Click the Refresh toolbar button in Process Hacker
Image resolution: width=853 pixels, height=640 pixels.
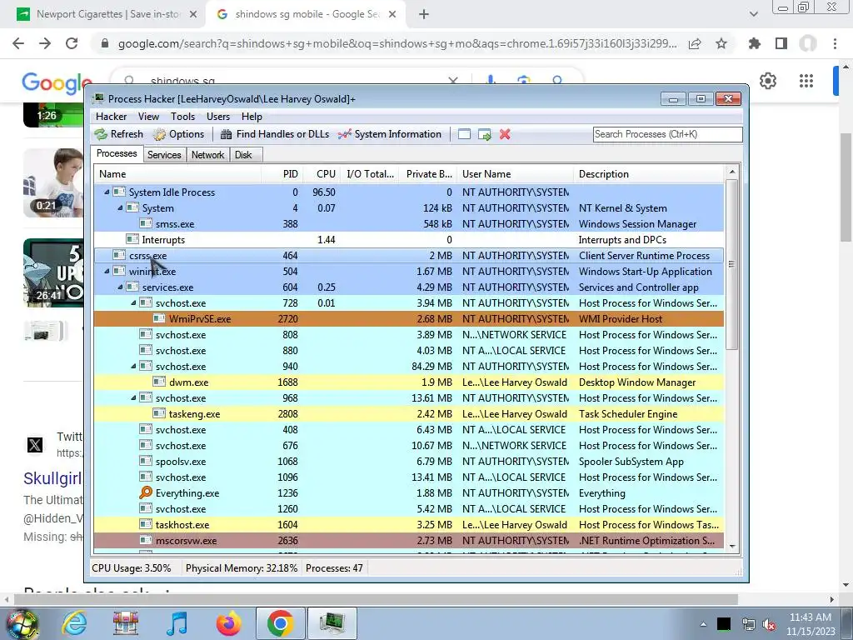click(x=118, y=134)
